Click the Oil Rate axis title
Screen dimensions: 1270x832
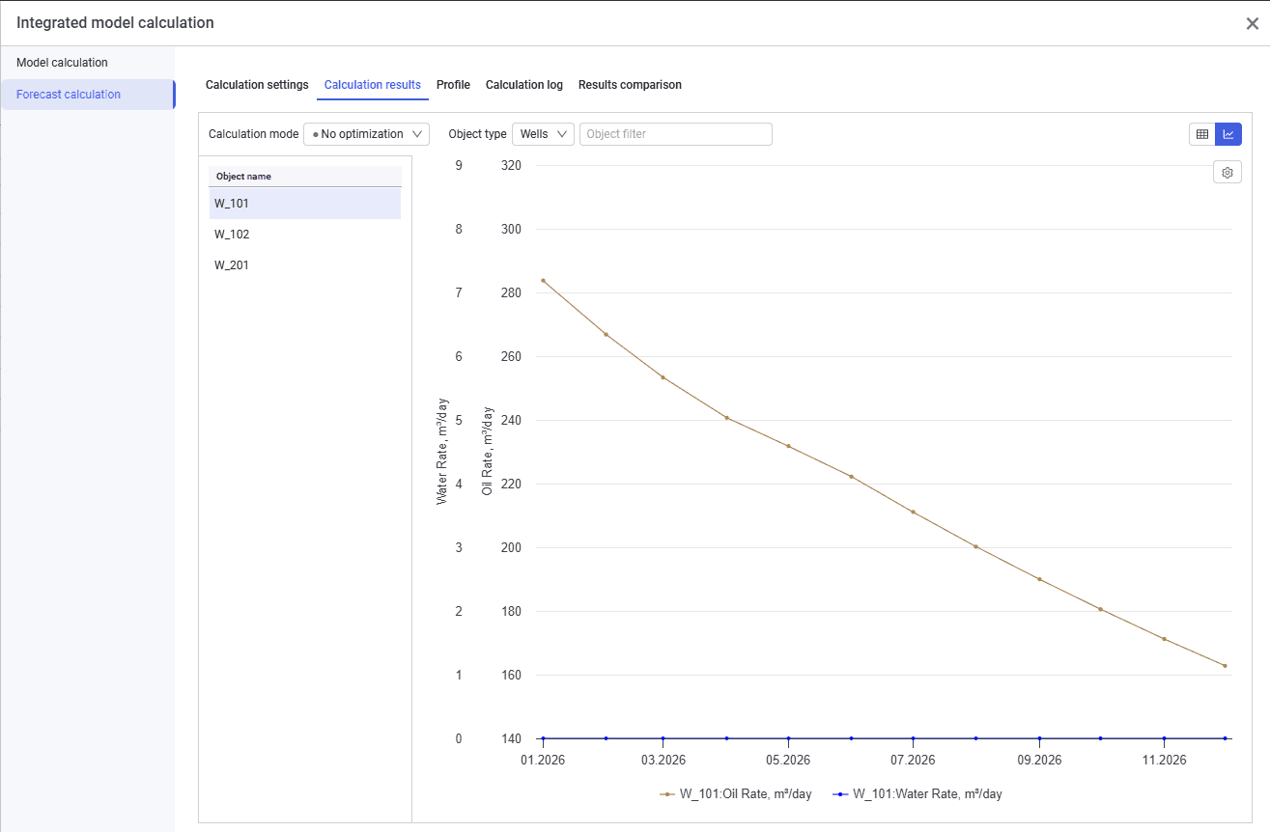click(488, 451)
